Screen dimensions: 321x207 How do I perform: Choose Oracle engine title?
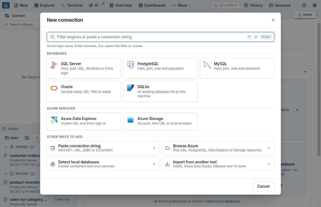tap(67, 87)
